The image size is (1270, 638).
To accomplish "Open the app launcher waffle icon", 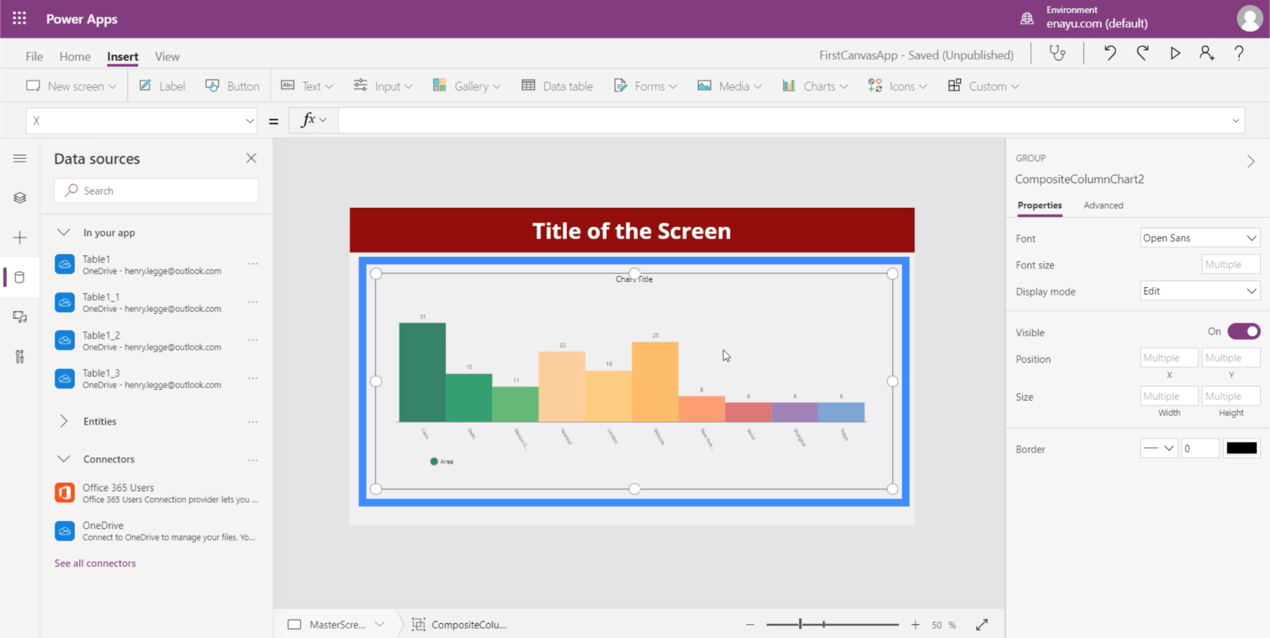I will pyautogui.click(x=20, y=18).
